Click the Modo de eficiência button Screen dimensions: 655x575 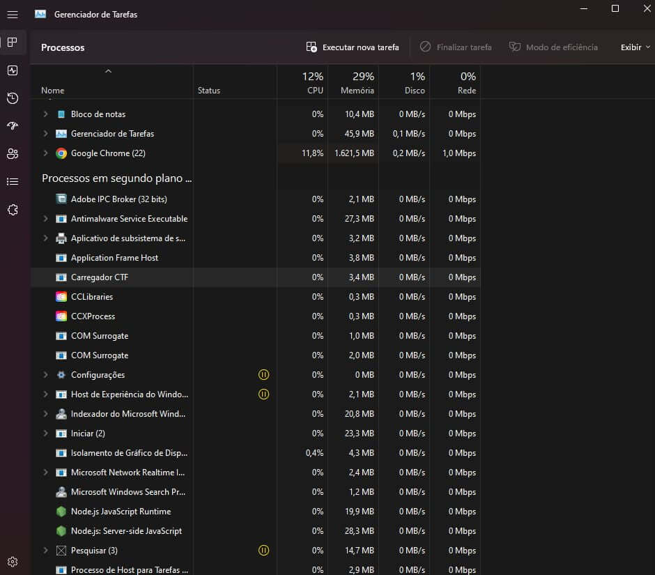tap(555, 47)
